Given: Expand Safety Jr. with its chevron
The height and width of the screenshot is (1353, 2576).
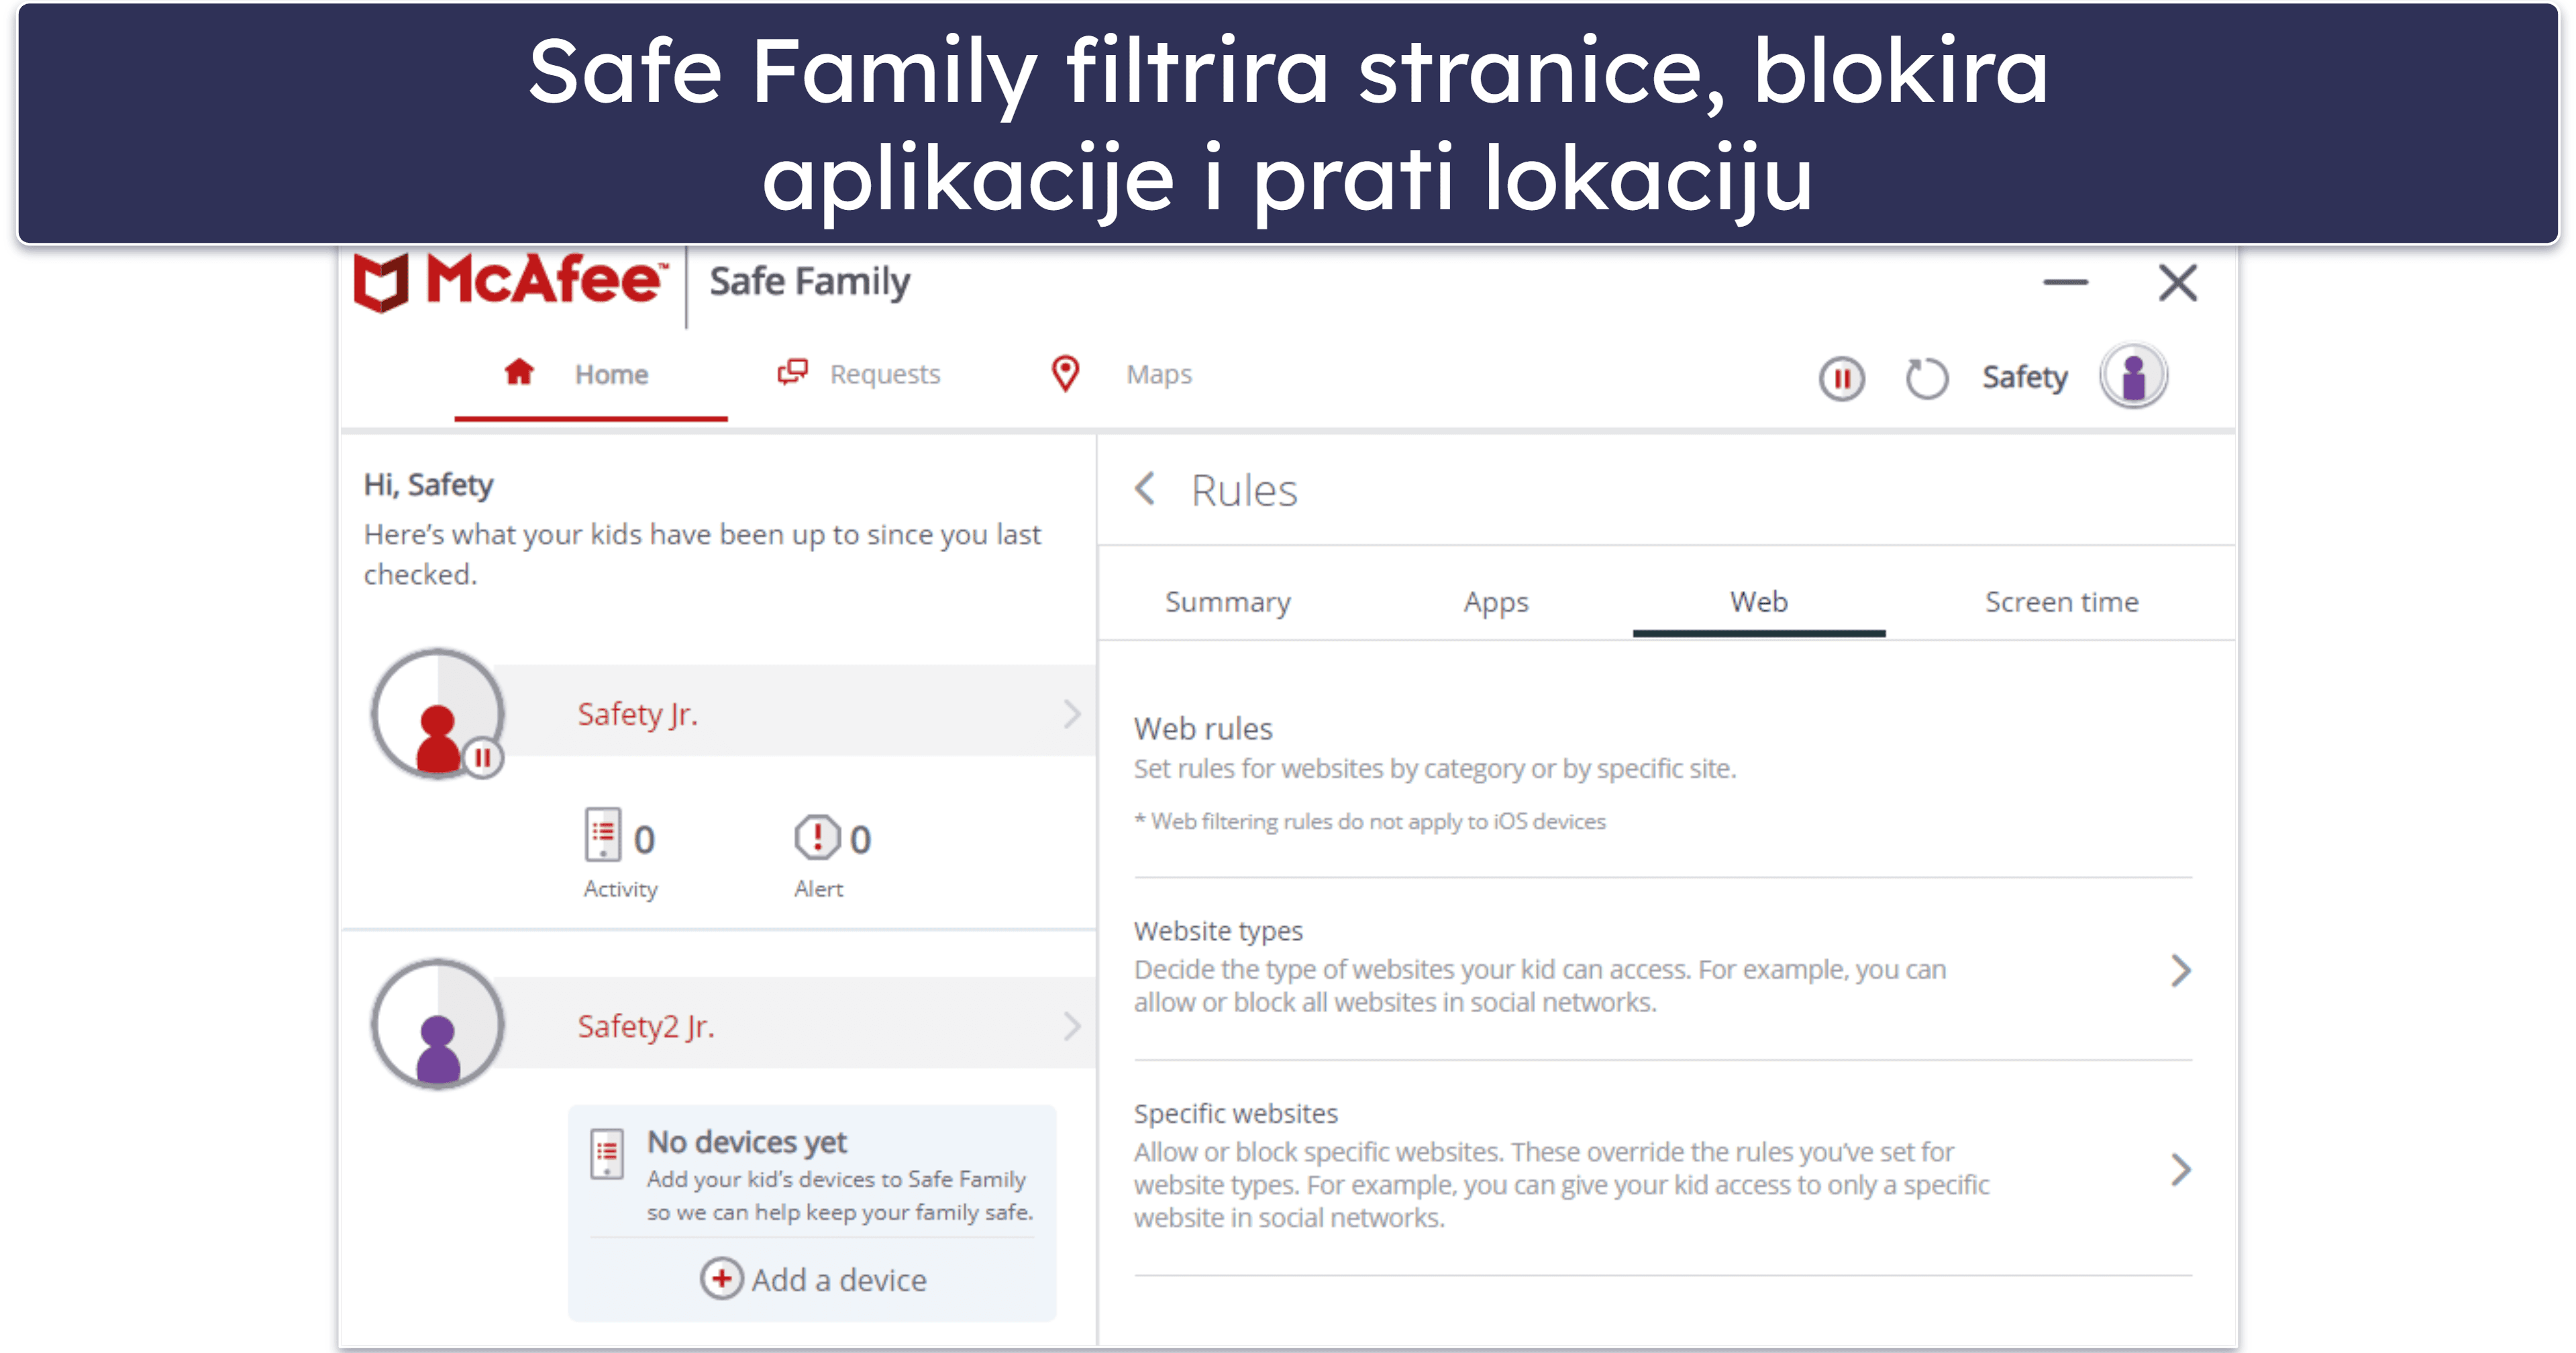Looking at the screenshot, I should pyautogui.click(x=1072, y=713).
